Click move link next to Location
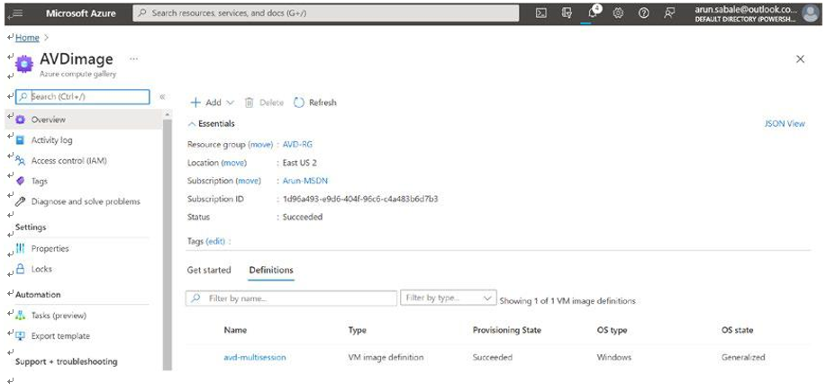 (233, 163)
